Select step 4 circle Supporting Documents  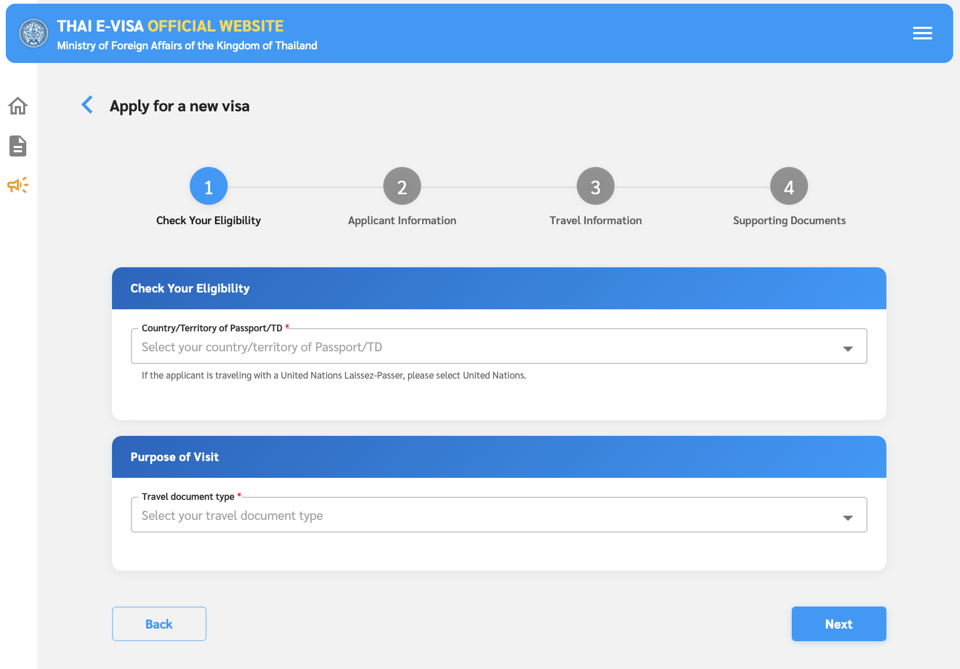[x=789, y=186]
